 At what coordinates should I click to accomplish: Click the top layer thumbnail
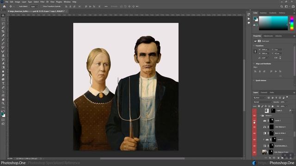(x=266, y=111)
